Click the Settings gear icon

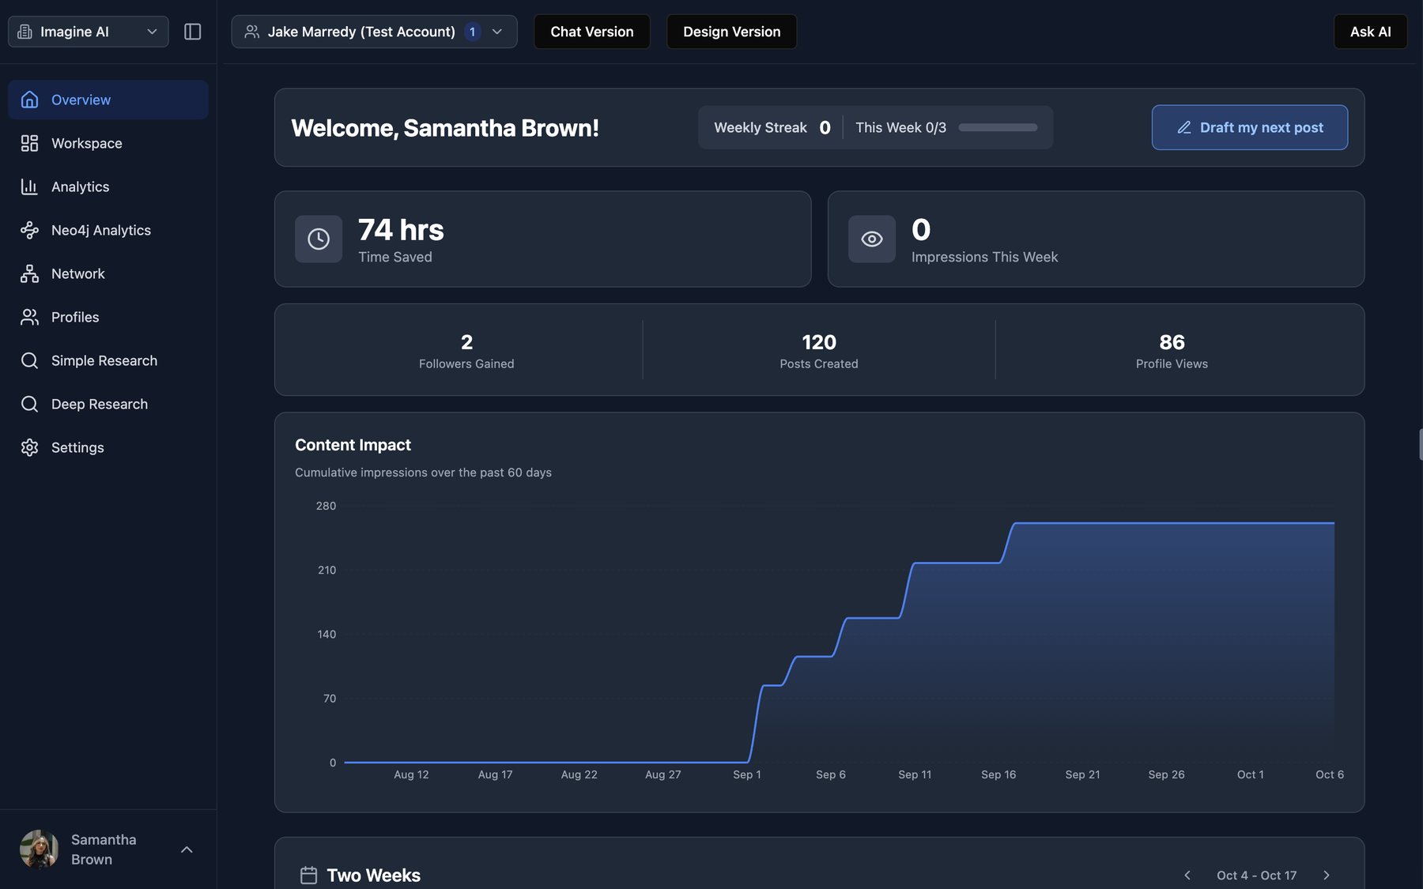click(x=29, y=447)
